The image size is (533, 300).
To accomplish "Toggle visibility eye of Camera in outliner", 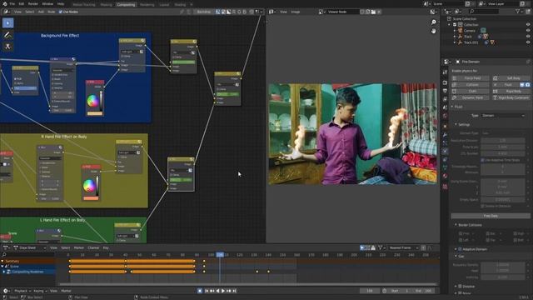I will click(x=528, y=31).
